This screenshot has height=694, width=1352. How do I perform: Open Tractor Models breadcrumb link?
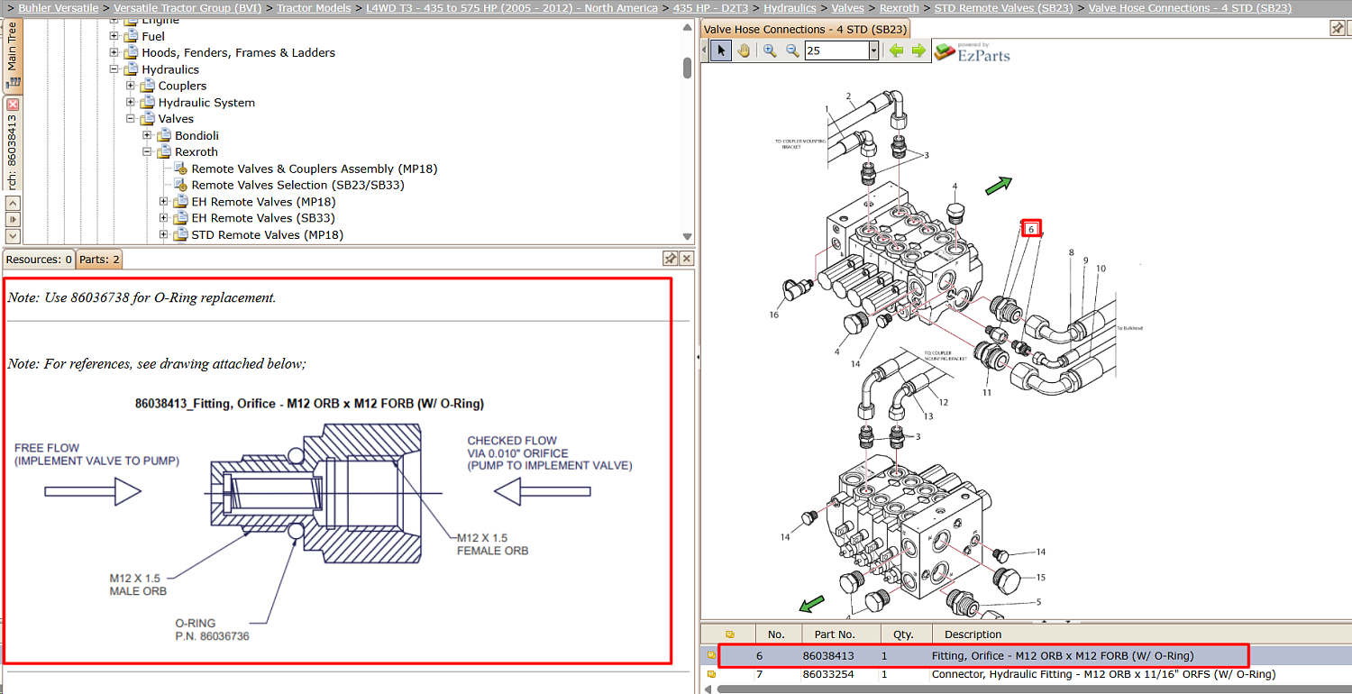[314, 8]
